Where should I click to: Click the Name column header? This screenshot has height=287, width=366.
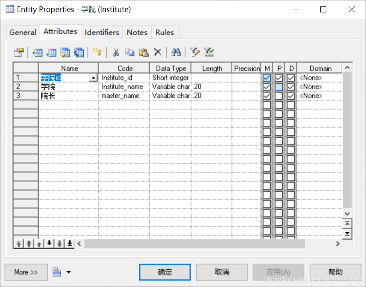click(x=68, y=68)
